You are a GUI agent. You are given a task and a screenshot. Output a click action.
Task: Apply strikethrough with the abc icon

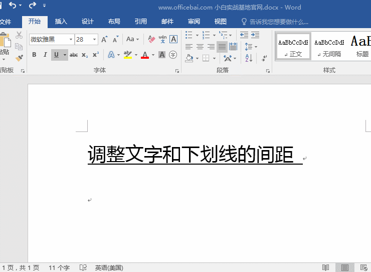pyautogui.click(x=74, y=55)
